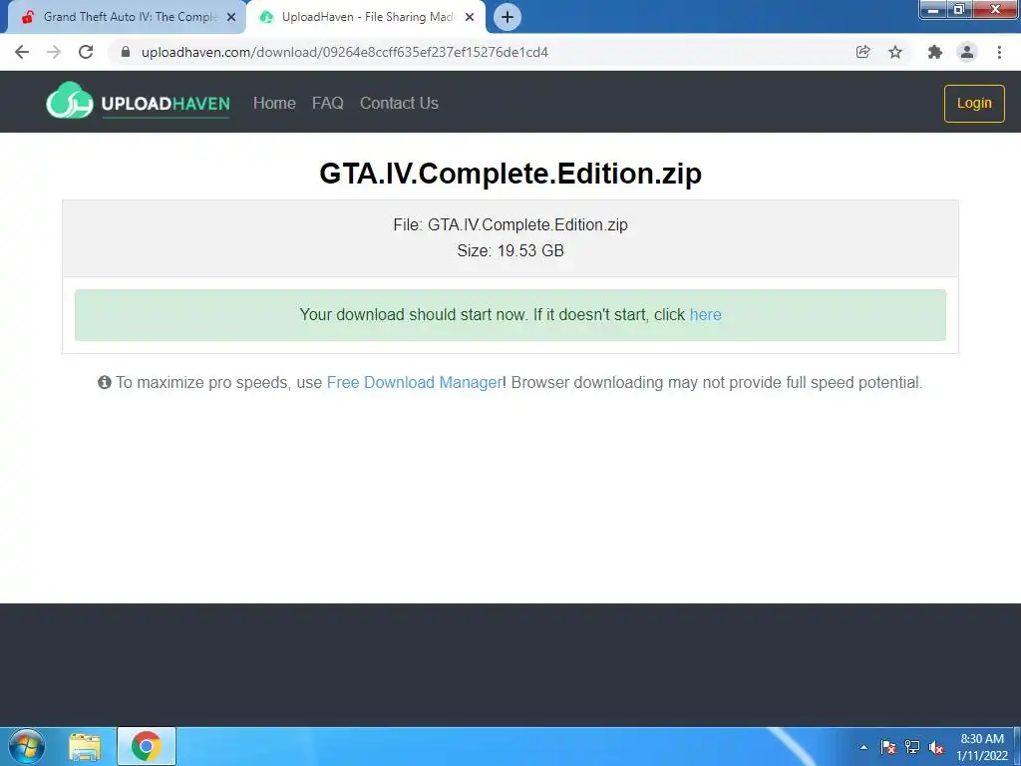
Task: Open the Windows Start button
Action: 27,746
